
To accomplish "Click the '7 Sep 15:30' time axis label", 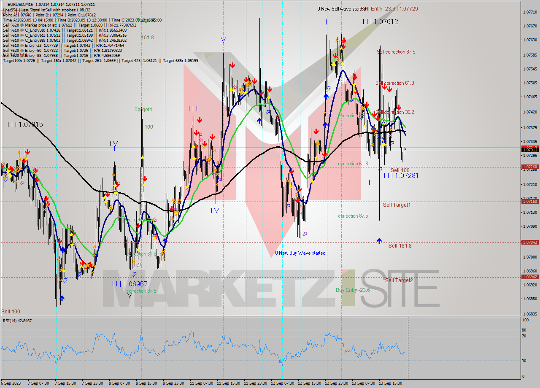I will coord(66,383).
